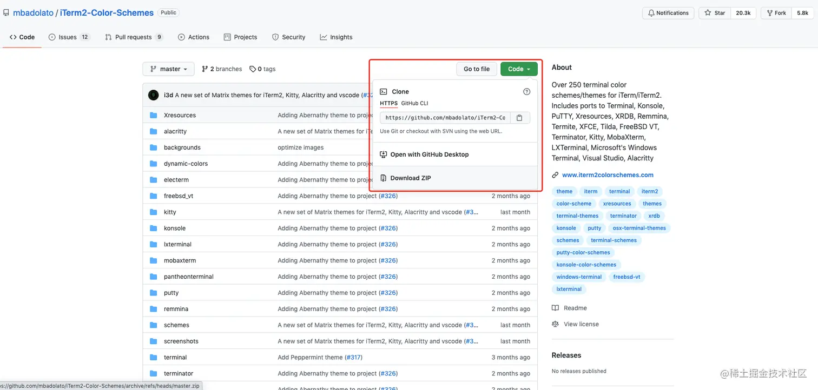Go to the Projects tab
The image size is (818, 390).
(240, 37)
